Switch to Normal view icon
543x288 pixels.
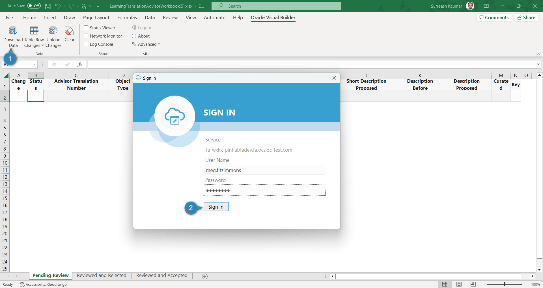pyautogui.click(x=445, y=284)
